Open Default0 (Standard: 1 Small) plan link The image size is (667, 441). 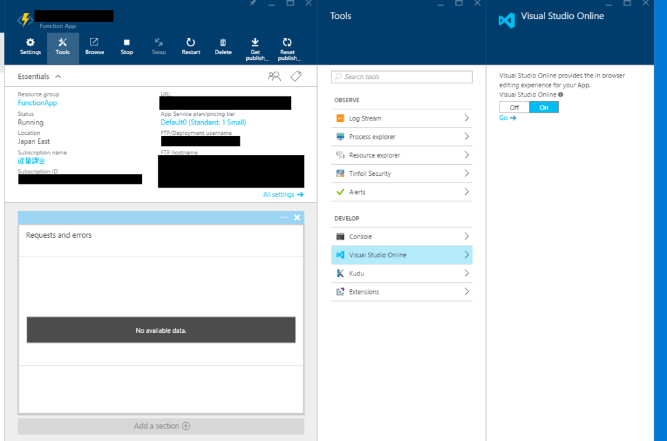tap(203, 122)
